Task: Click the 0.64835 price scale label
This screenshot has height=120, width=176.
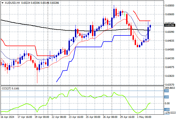Action: tap(170, 41)
